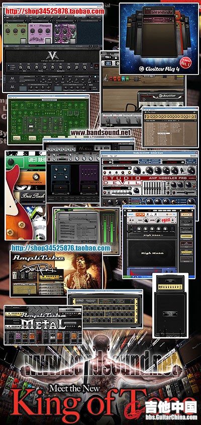Click the AmpliTube Metal title banner
Image resolution: width=201 pixels, height=425 pixels.
[44, 320]
